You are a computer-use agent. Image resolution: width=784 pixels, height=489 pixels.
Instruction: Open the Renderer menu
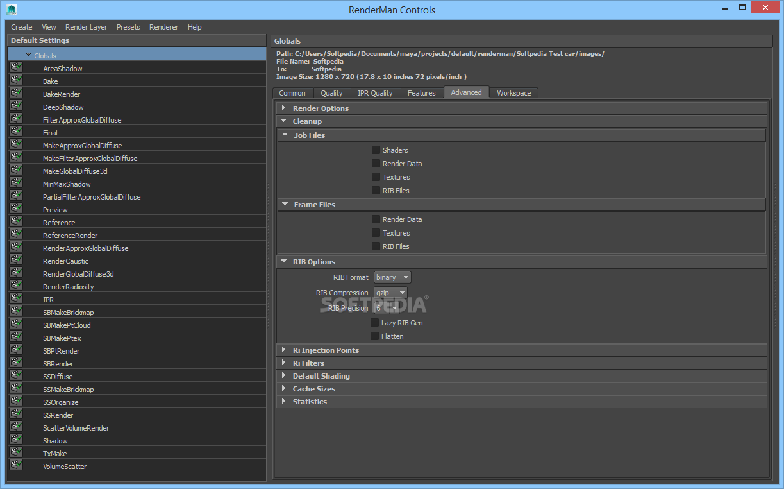click(164, 27)
